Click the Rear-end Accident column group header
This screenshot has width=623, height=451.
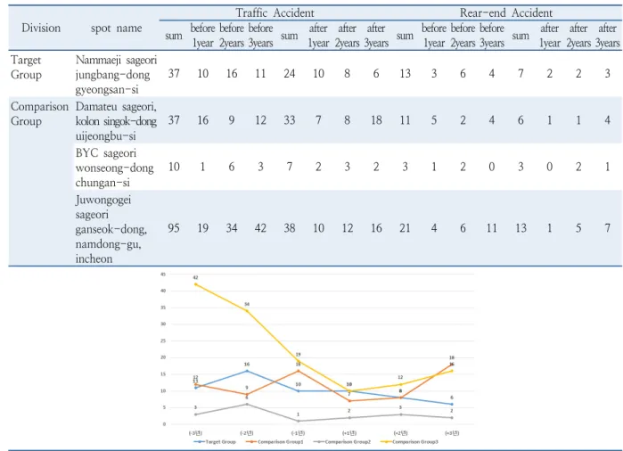(505, 12)
